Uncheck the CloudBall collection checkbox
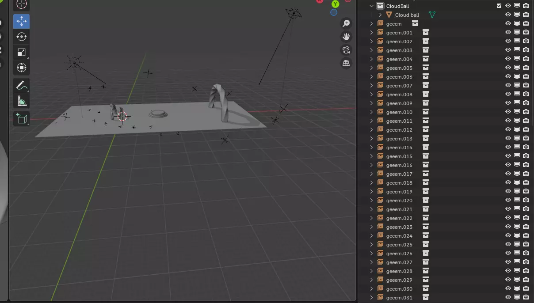Viewport: 534px width, 303px height. (499, 6)
